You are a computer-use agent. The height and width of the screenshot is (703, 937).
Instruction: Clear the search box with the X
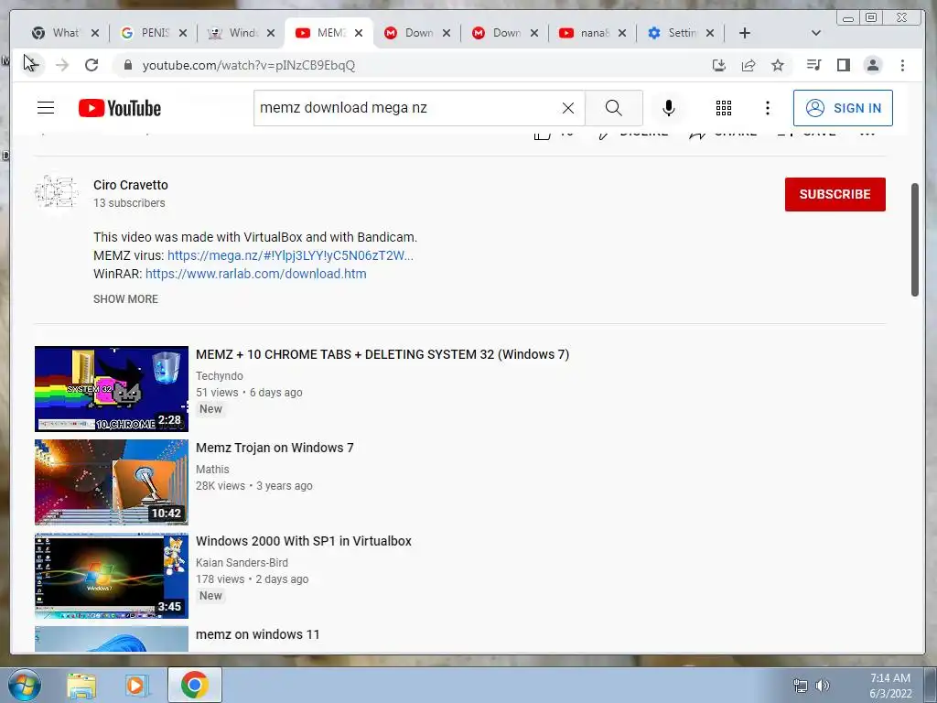pos(567,108)
